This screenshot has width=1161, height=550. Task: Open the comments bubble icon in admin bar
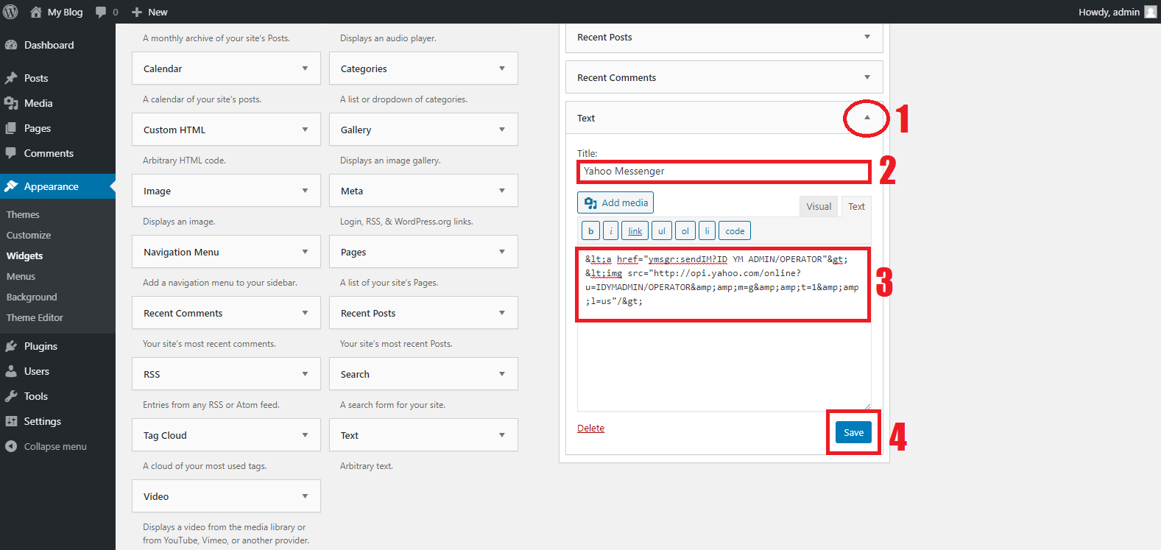pyautogui.click(x=102, y=12)
